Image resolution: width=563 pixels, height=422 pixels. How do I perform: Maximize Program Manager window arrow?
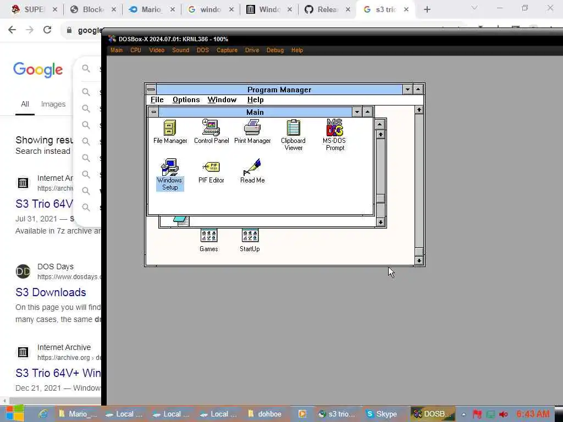click(x=418, y=90)
